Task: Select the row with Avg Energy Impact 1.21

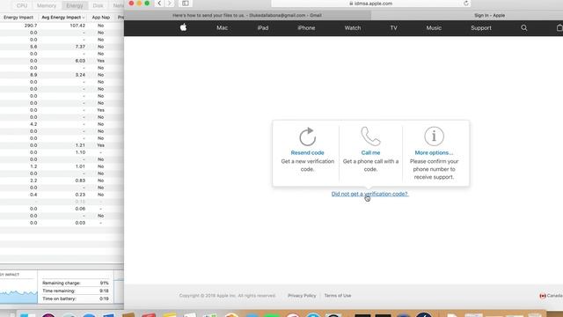Action: 62,145
